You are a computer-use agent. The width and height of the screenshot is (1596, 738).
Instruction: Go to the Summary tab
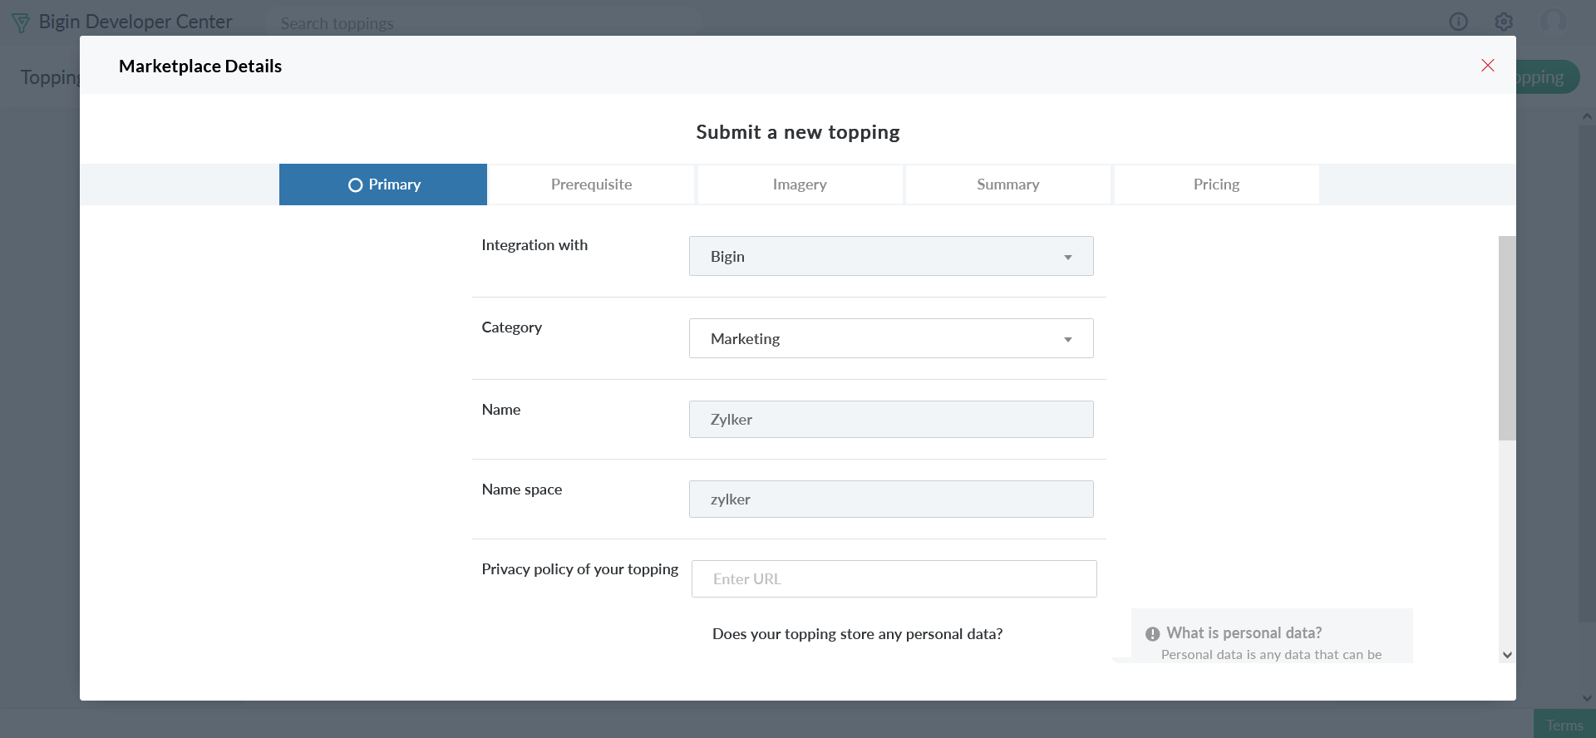click(1007, 184)
